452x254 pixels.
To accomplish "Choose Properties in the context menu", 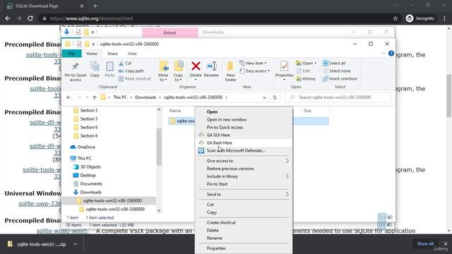I will (244, 248).
